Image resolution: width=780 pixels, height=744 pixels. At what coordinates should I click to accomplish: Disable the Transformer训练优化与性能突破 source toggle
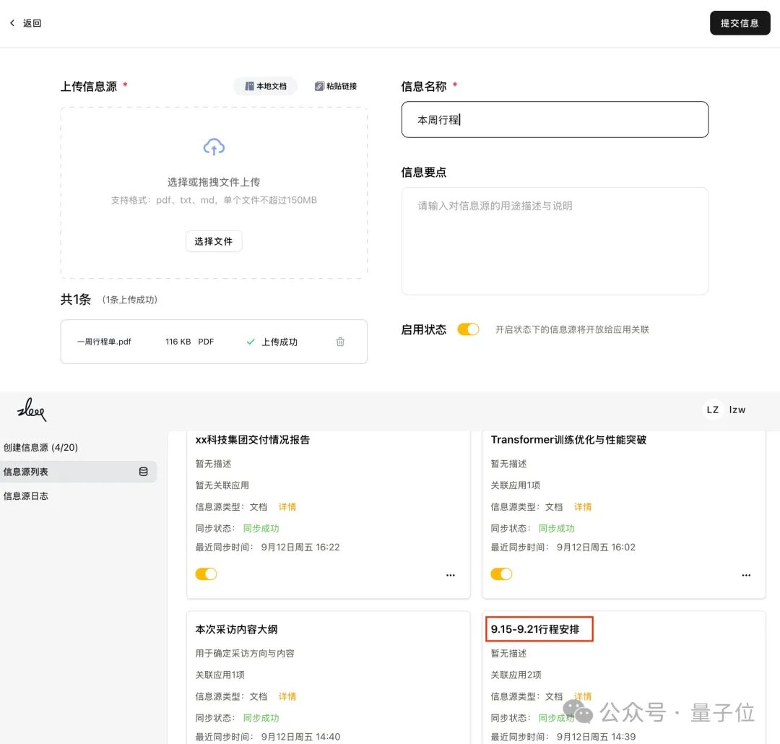(x=501, y=574)
